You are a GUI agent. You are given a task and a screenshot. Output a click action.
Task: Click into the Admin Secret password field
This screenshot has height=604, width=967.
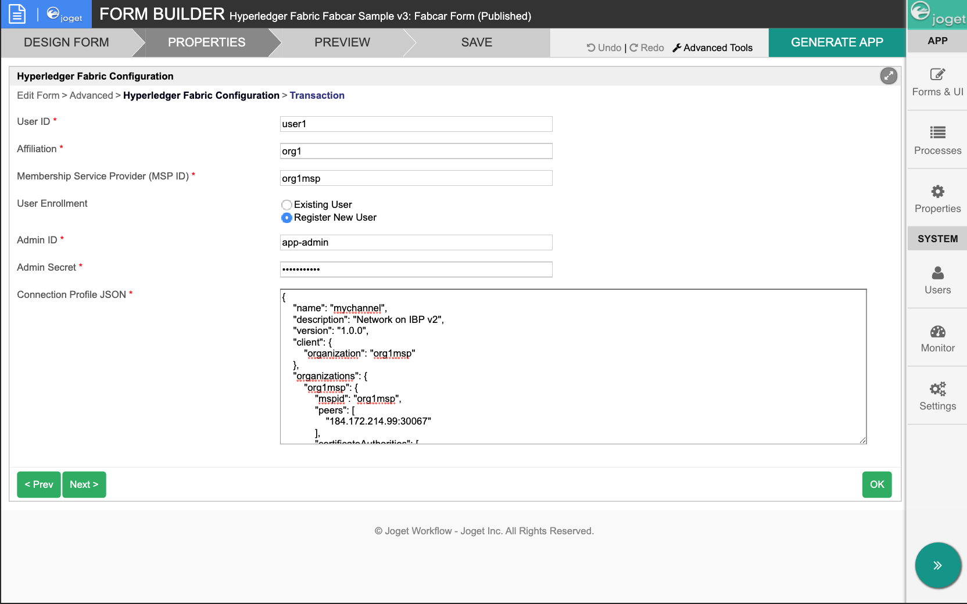tap(416, 269)
